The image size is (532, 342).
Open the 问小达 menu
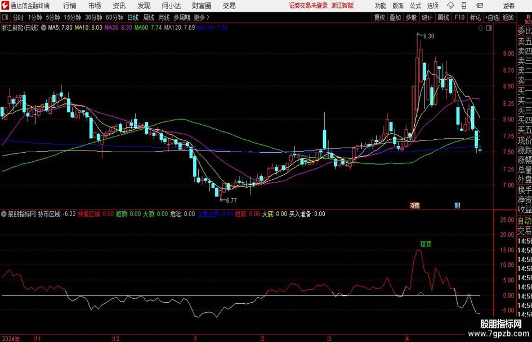171,6
